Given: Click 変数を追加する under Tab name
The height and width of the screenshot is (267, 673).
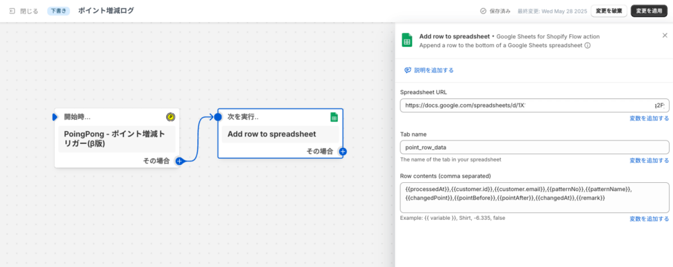Looking at the screenshot, I should click(649, 161).
